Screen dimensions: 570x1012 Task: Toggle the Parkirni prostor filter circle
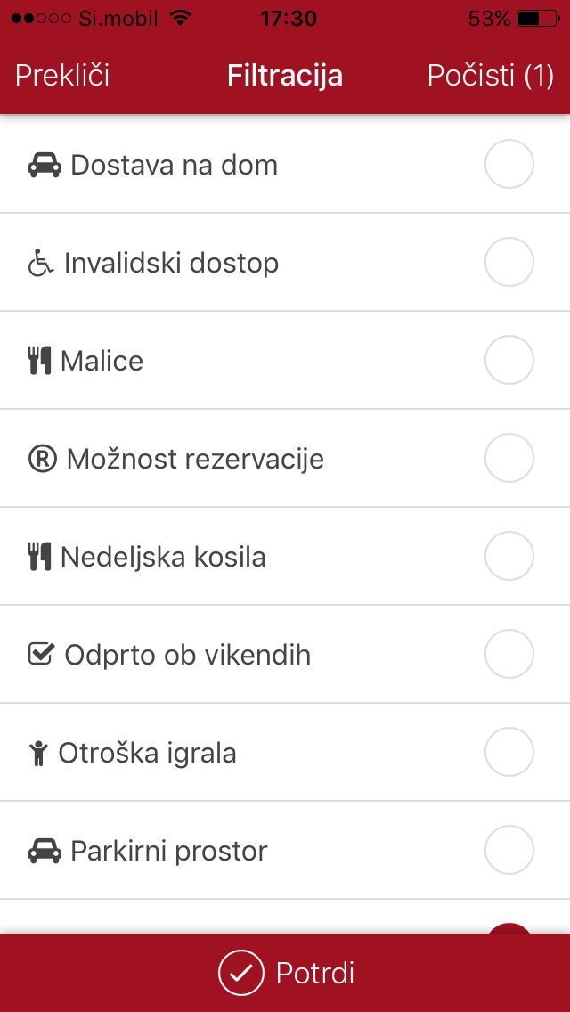[x=509, y=851]
